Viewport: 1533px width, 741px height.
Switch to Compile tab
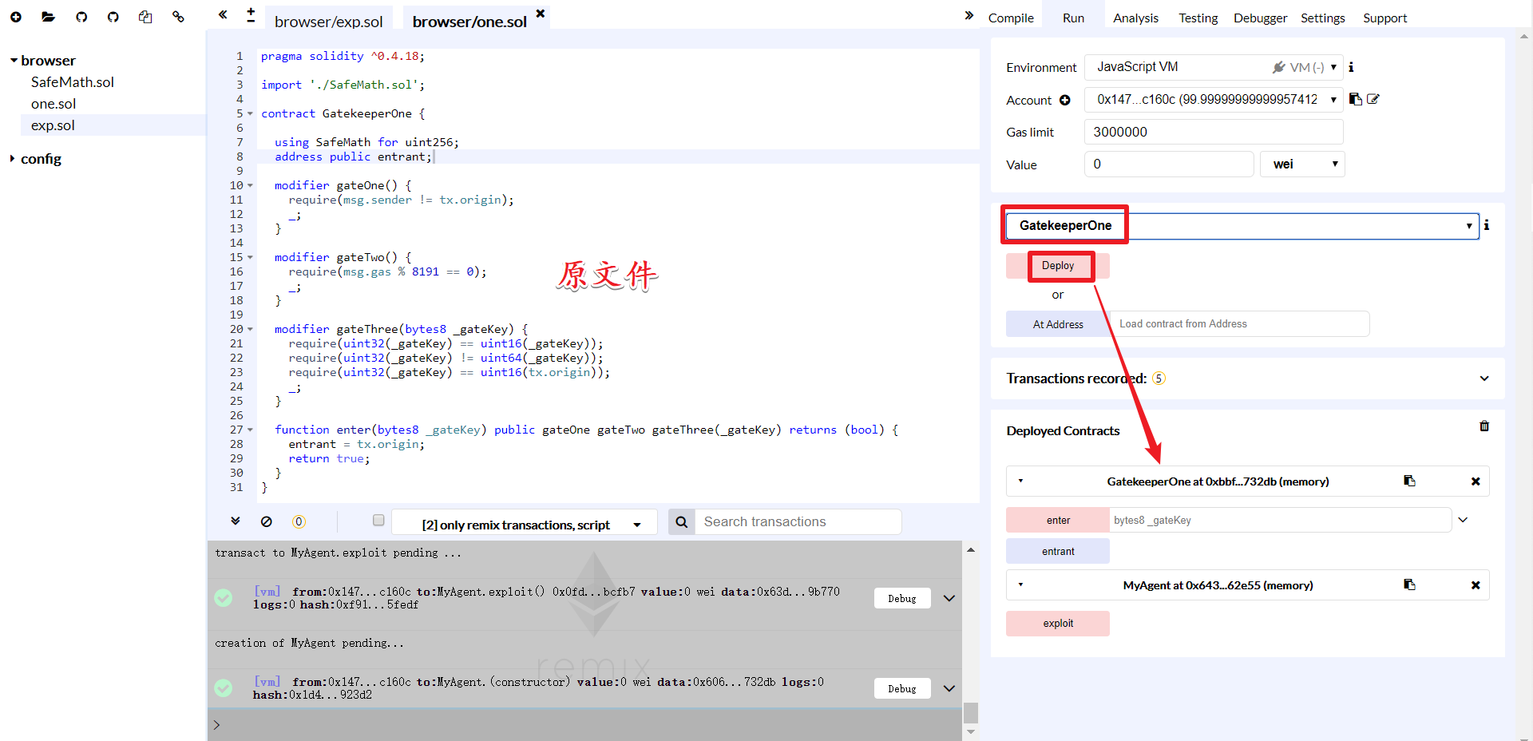coord(1011,18)
